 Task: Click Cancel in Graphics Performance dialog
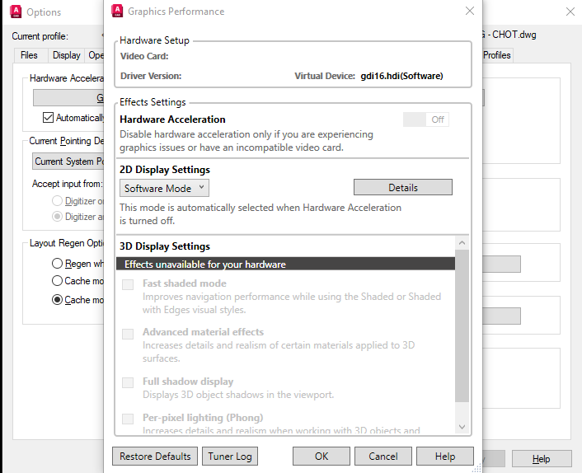point(383,456)
